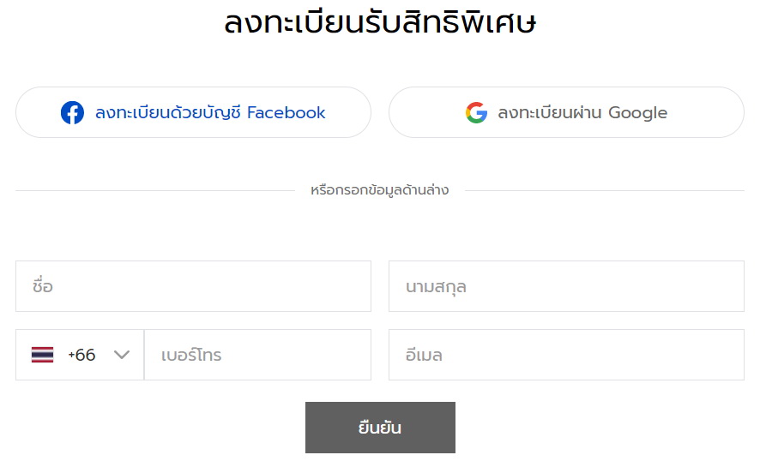
Task: Click the Thailand flag icon
Action: pyautogui.click(x=42, y=355)
